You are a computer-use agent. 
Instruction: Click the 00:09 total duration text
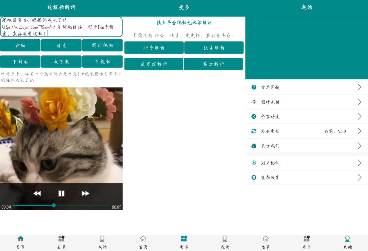[x=116, y=207]
